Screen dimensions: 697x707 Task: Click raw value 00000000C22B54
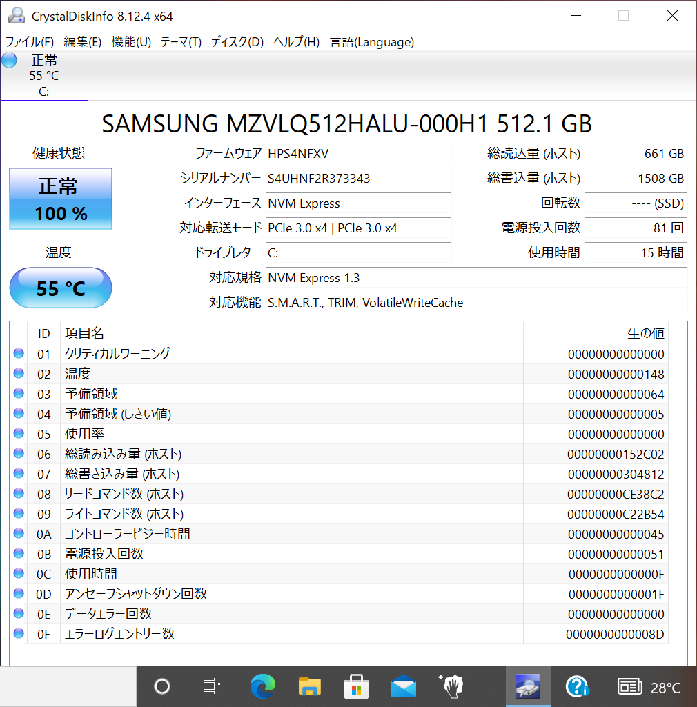(616, 514)
